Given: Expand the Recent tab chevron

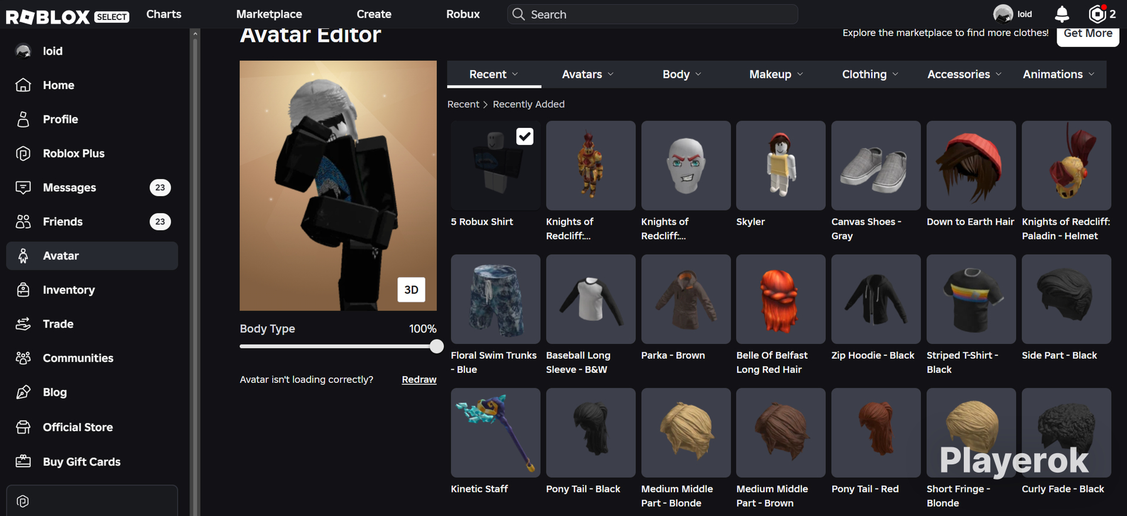Looking at the screenshot, I should tap(515, 74).
